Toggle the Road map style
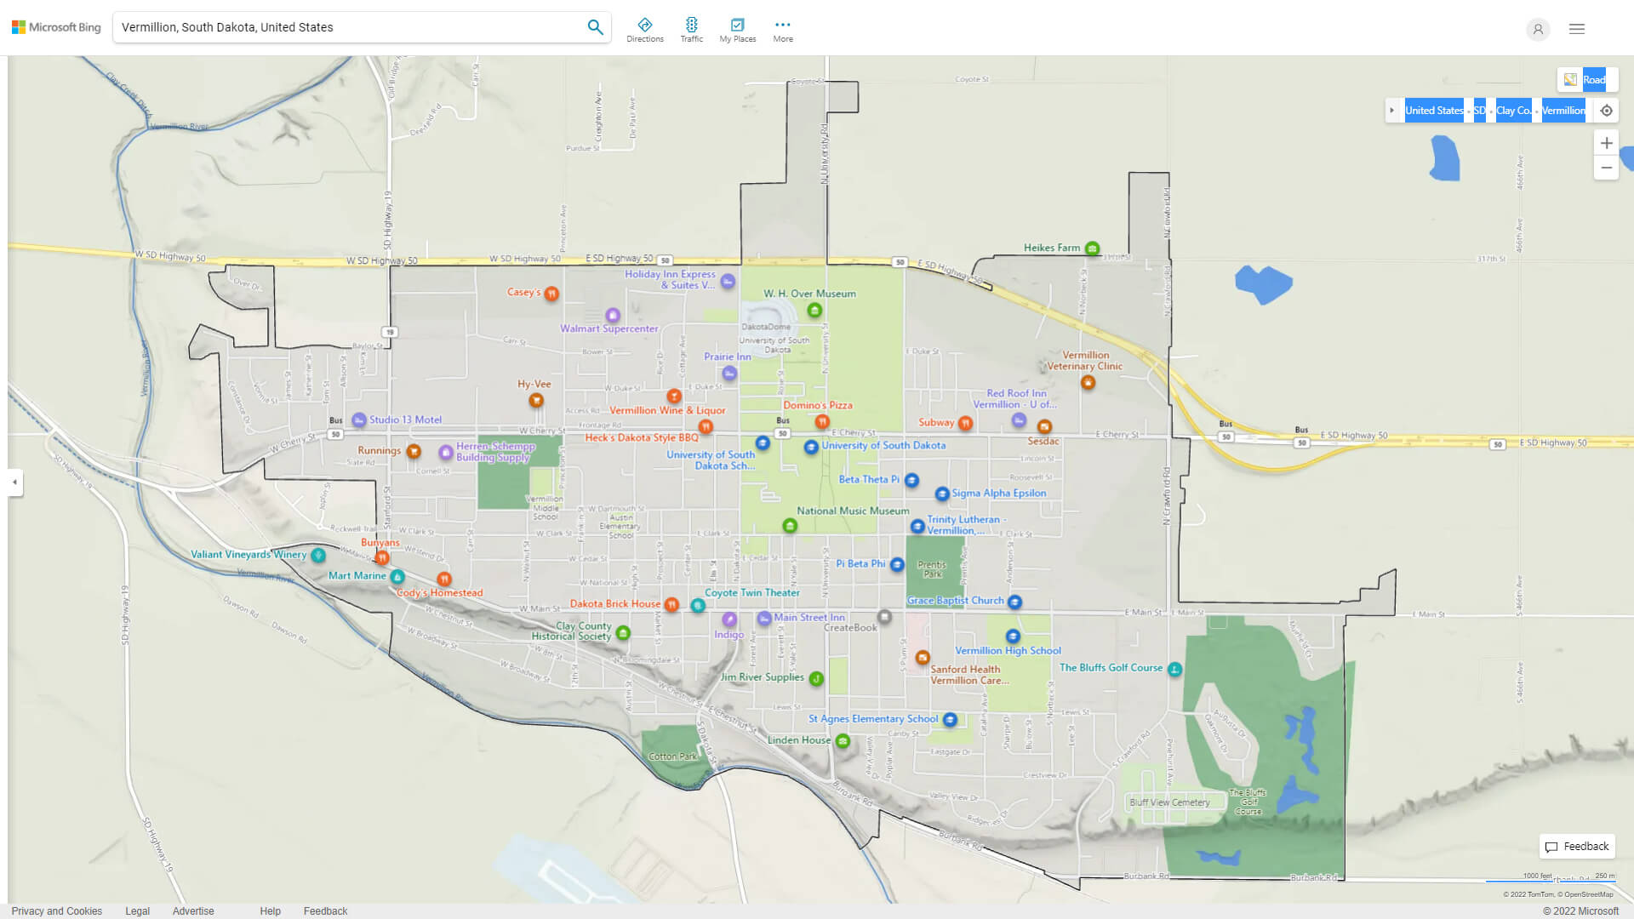 pyautogui.click(x=1595, y=79)
